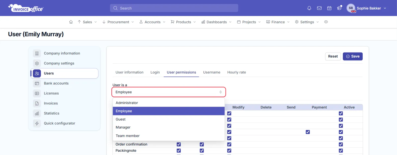Screen dimensions: 397x155
Task: Select Employee from the role list
Action: click(169, 111)
